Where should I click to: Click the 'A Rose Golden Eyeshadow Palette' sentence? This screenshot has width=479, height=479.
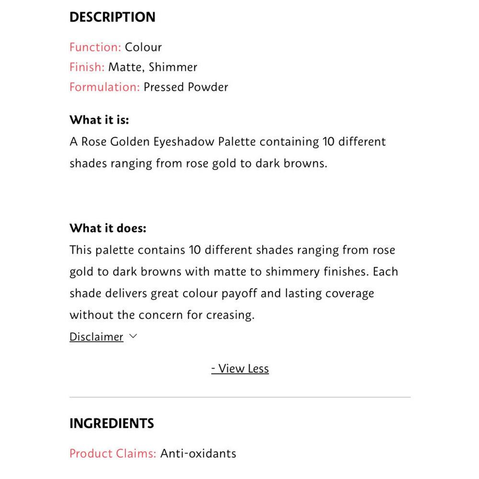coord(228,142)
